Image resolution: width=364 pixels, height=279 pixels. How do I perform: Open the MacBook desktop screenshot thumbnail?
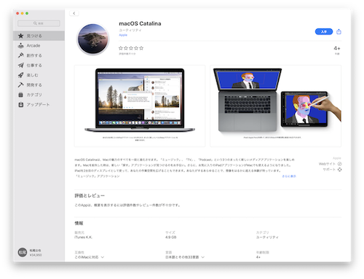coord(140,106)
